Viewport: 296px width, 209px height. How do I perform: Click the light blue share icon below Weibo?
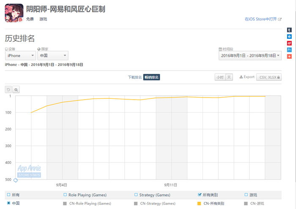289,50
